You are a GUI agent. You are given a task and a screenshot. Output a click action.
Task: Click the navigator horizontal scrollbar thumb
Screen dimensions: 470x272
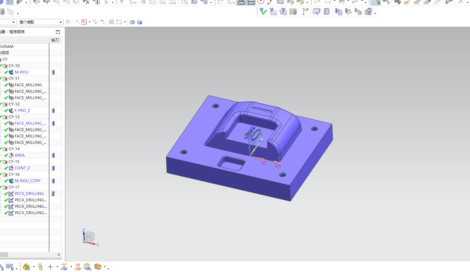(x=4, y=255)
